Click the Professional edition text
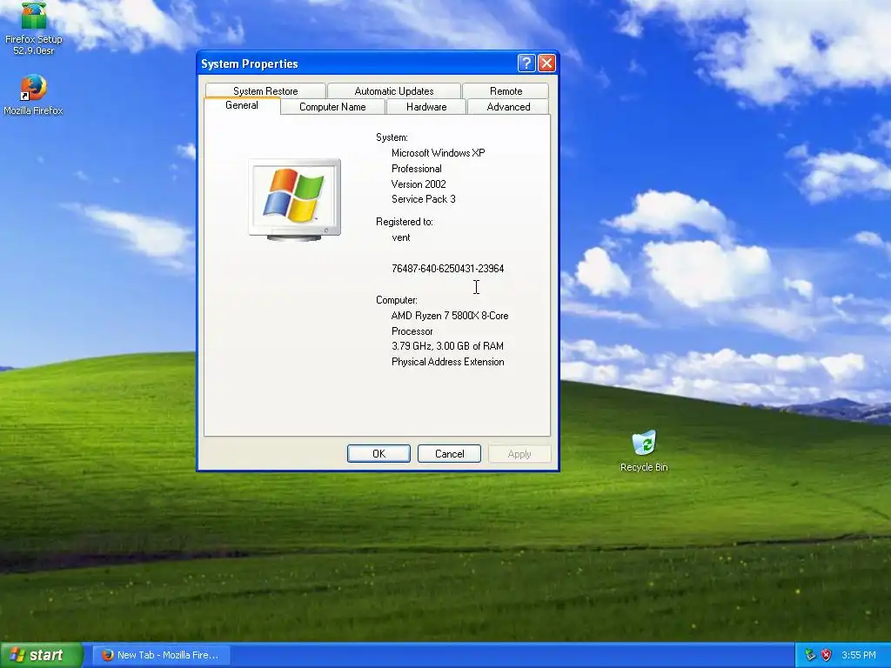The height and width of the screenshot is (668, 891). click(x=417, y=169)
